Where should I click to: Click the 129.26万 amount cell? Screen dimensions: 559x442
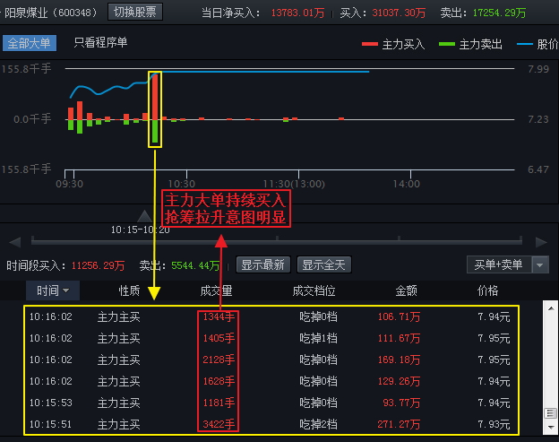(399, 381)
